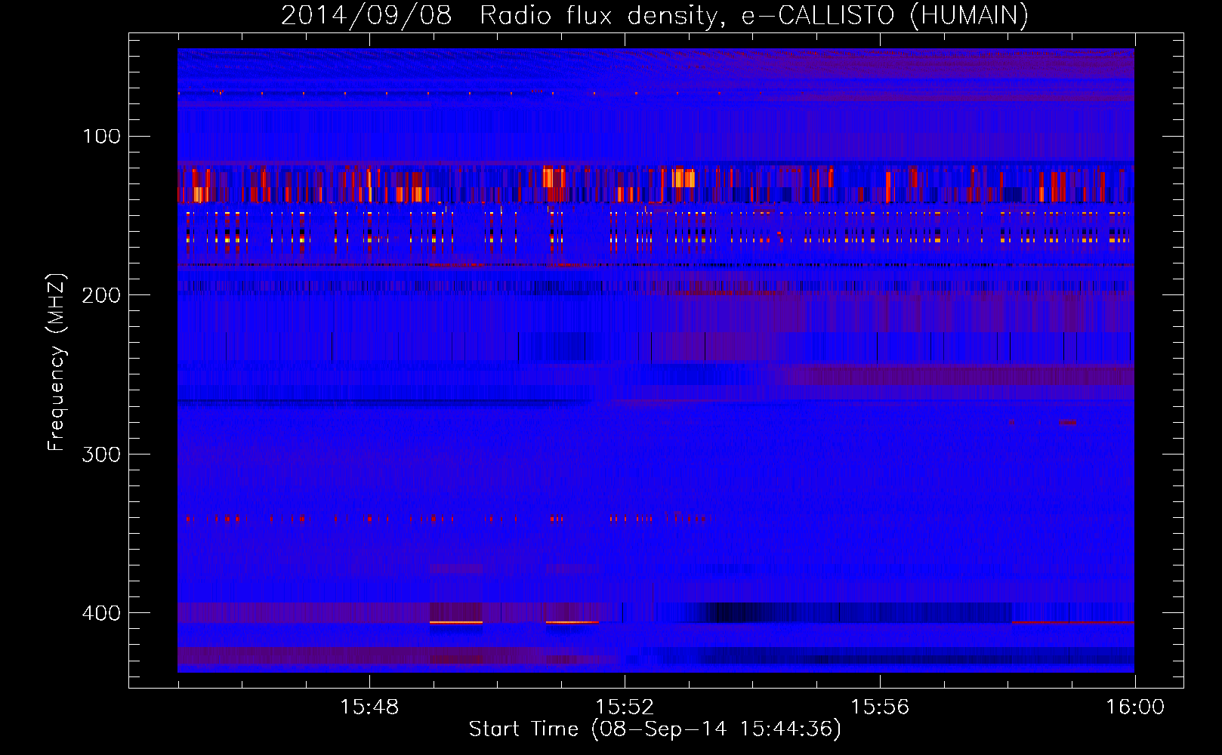The height and width of the screenshot is (755, 1222).
Task: Click the 'Frequency (MHZ)' axis label
Action: coord(57,362)
